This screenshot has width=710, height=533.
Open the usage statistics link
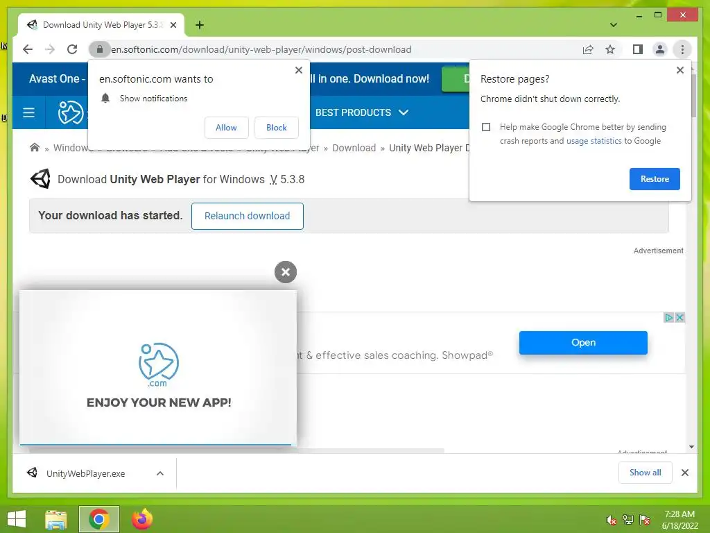click(594, 141)
